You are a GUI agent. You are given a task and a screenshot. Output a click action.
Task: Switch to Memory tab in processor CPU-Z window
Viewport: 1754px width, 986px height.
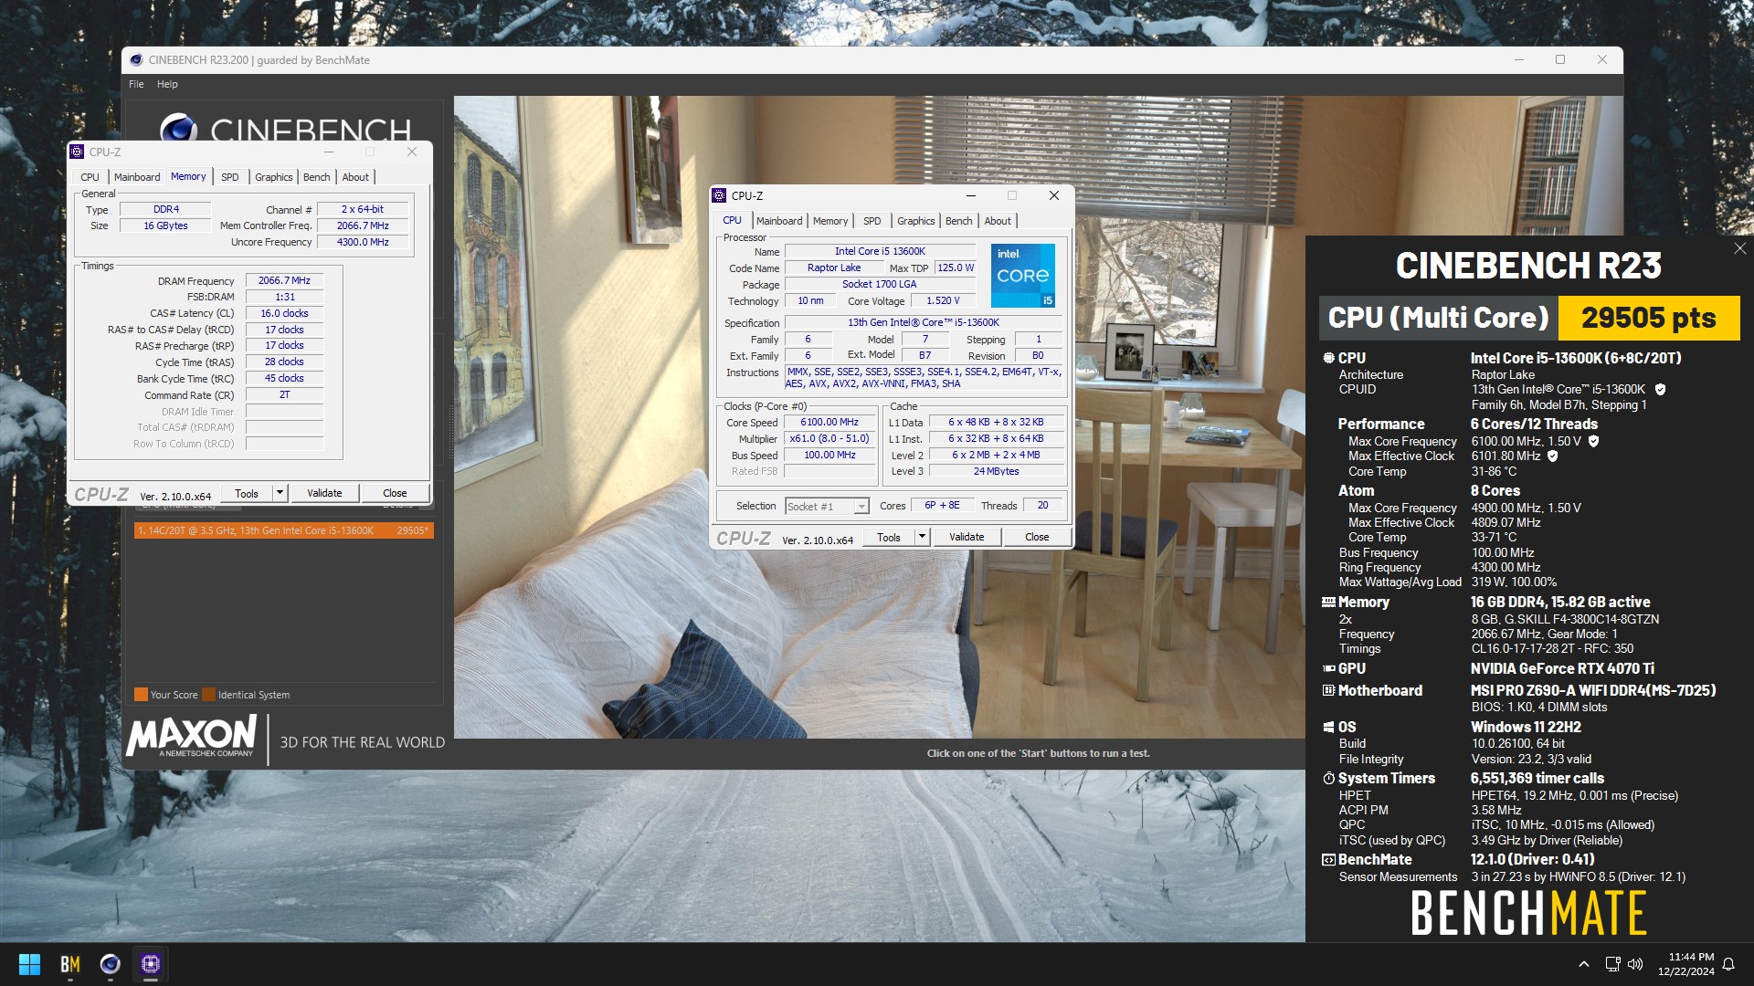pyautogui.click(x=830, y=221)
